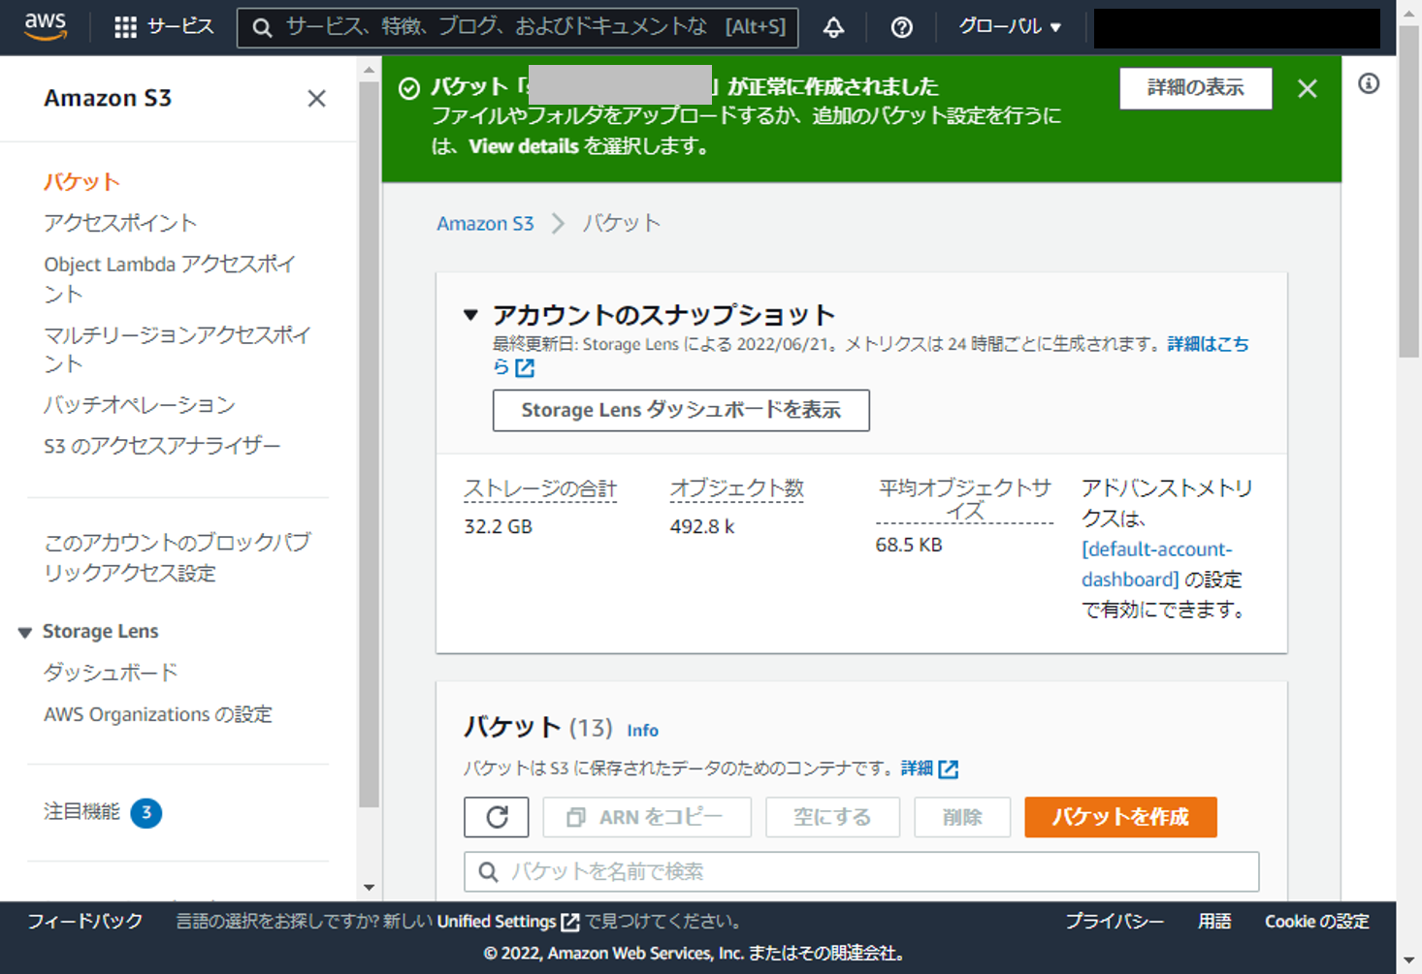Viewport: 1422px width, 974px height.
Task: Click the refresh buckets icon button
Action: 497,817
